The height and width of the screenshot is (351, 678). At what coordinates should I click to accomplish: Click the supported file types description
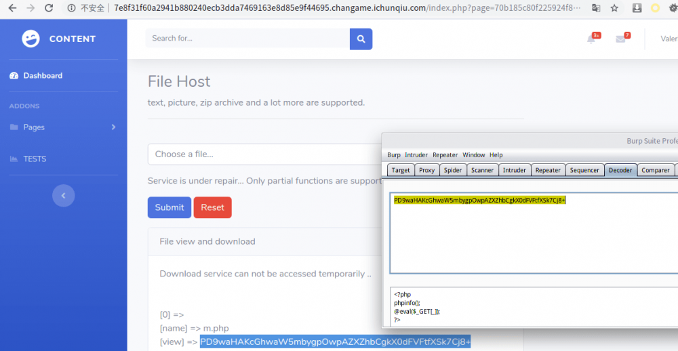[256, 103]
